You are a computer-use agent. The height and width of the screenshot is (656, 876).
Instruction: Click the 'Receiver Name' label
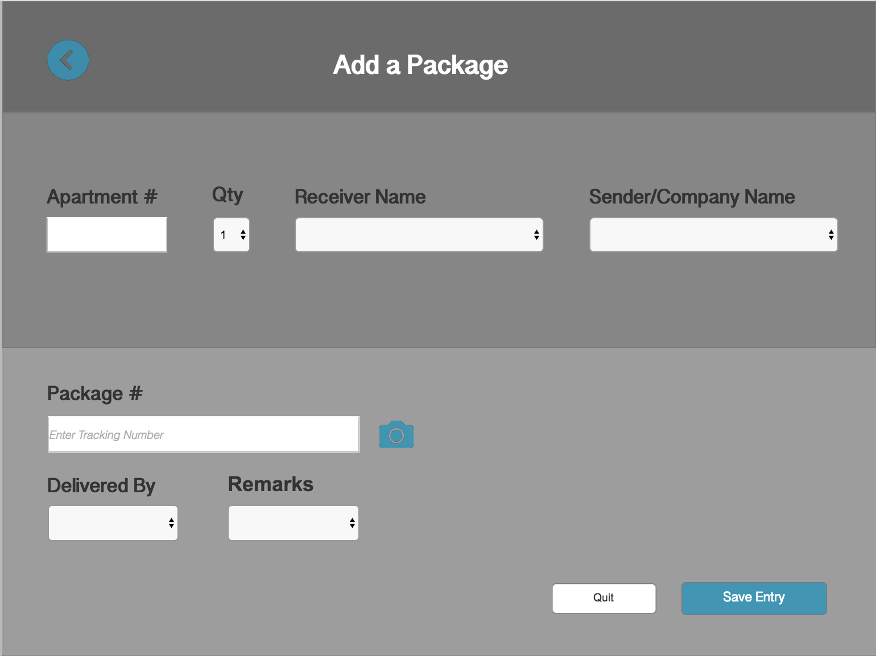coord(360,197)
